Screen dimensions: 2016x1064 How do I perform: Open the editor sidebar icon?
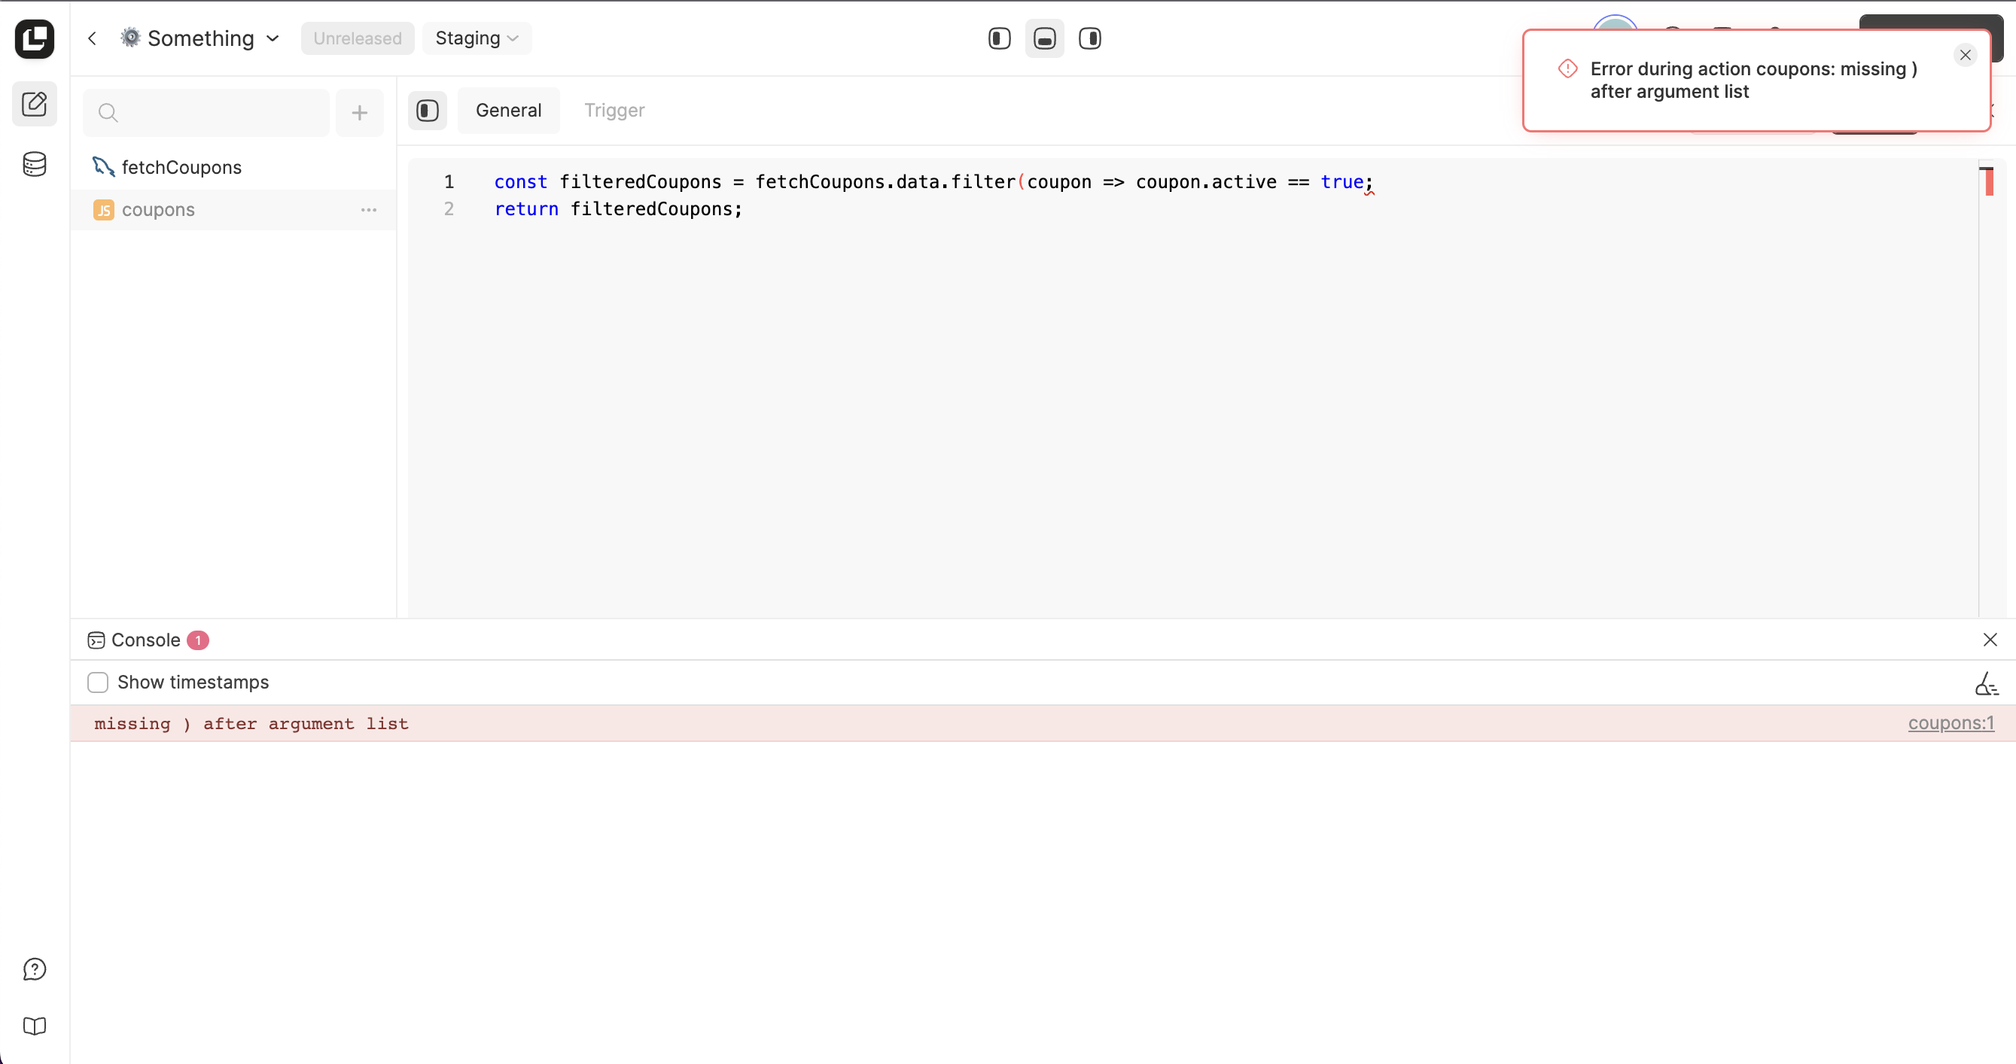[35, 104]
